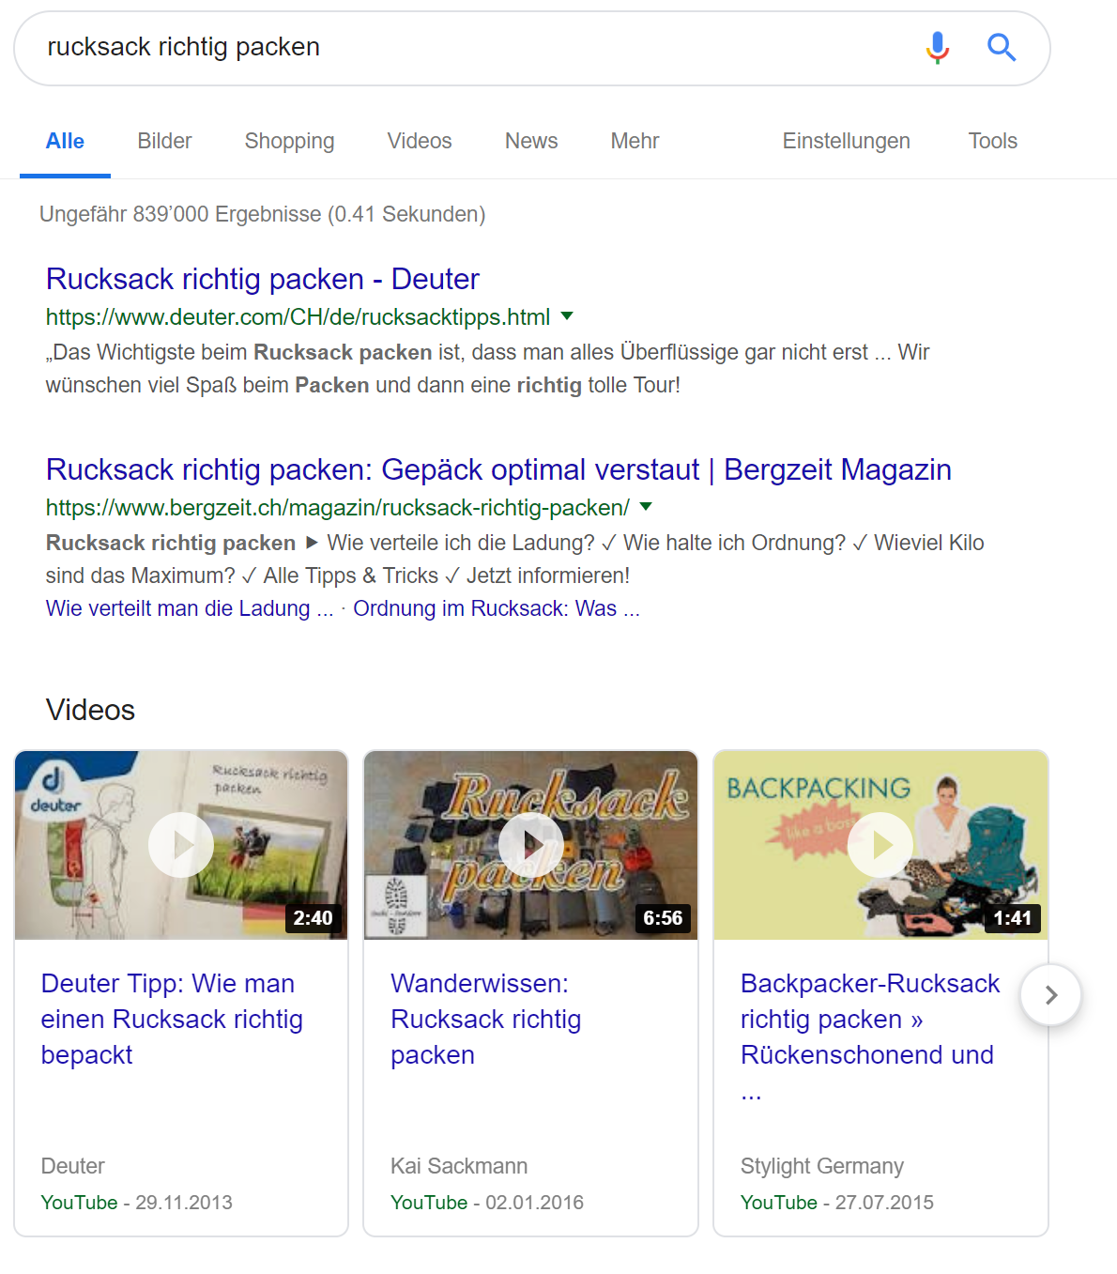The width and height of the screenshot is (1117, 1274).
Task: Click the blue magnifier search icon
Action: (x=1002, y=47)
